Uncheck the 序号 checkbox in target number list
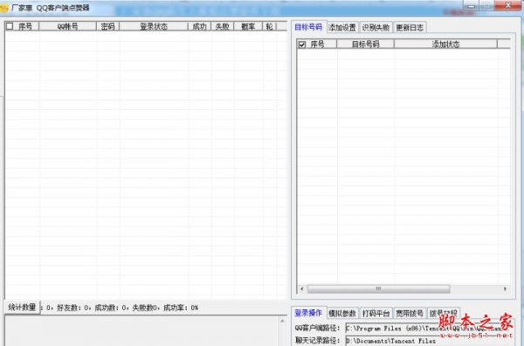 point(302,45)
